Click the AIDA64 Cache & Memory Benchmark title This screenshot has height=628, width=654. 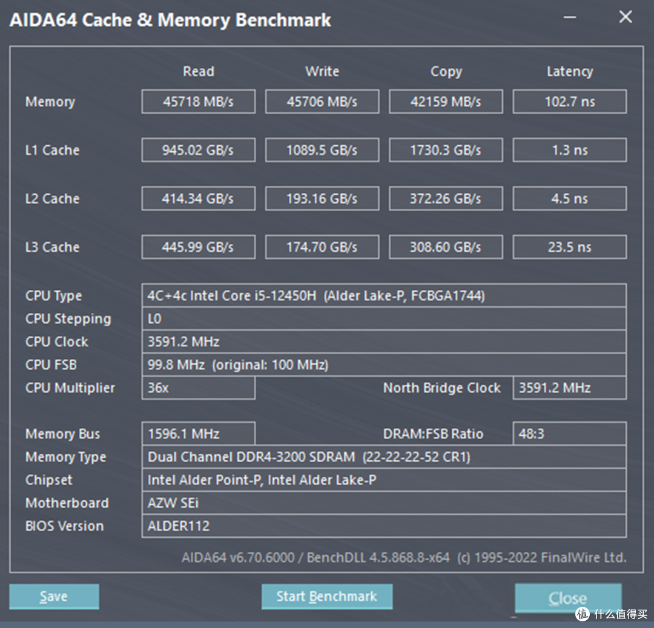tap(170, 20)
